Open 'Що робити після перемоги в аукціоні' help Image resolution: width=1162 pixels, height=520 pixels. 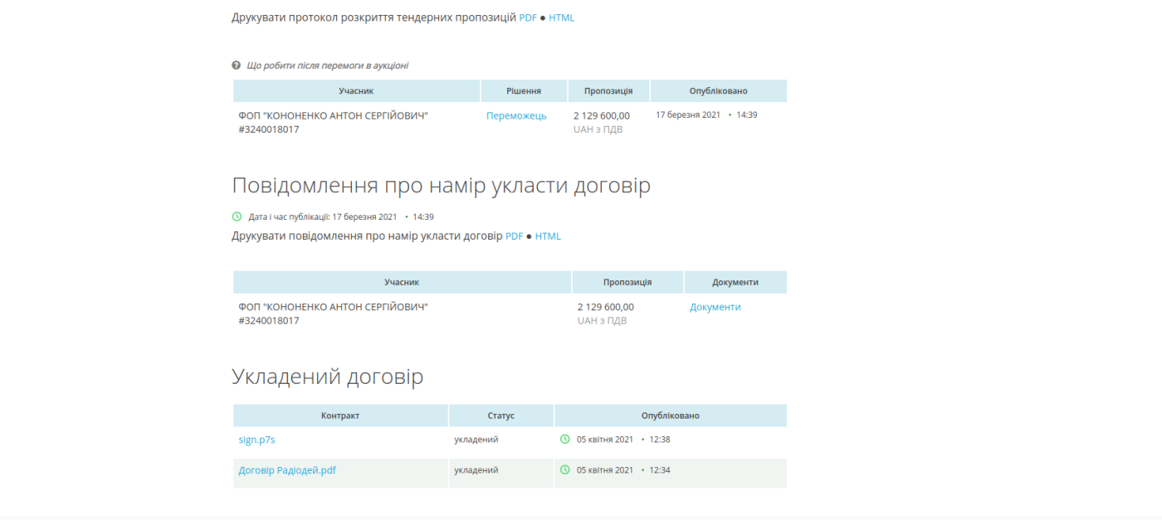click(327, 66)
